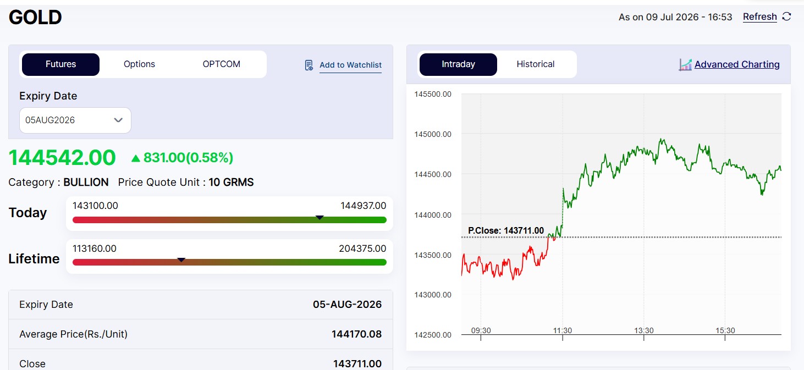Click the Today price range bar
This screenshot has width=804, height=370.
click(229, 220)
